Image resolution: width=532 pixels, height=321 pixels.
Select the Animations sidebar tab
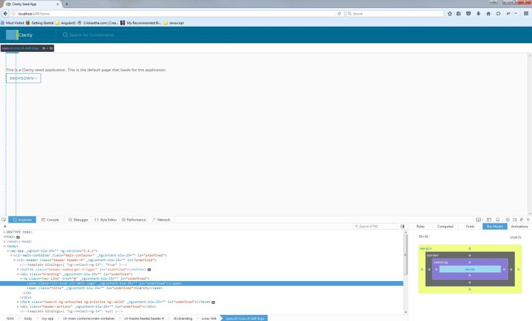point(519,226)
